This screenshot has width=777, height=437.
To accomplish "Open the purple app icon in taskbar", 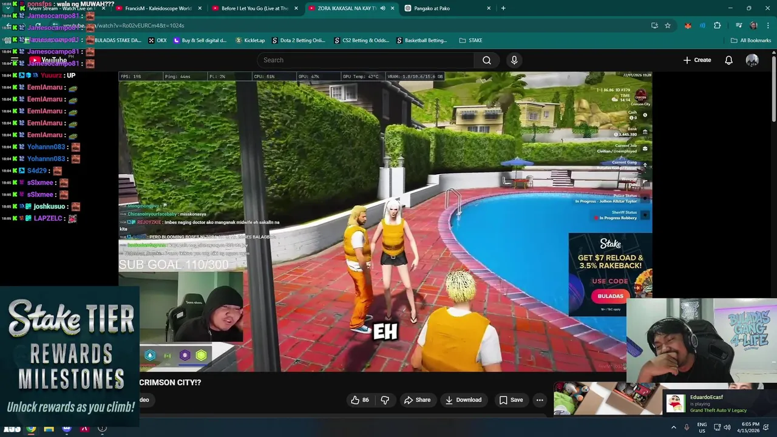I will pyautogui.click(x=67, y=429).
